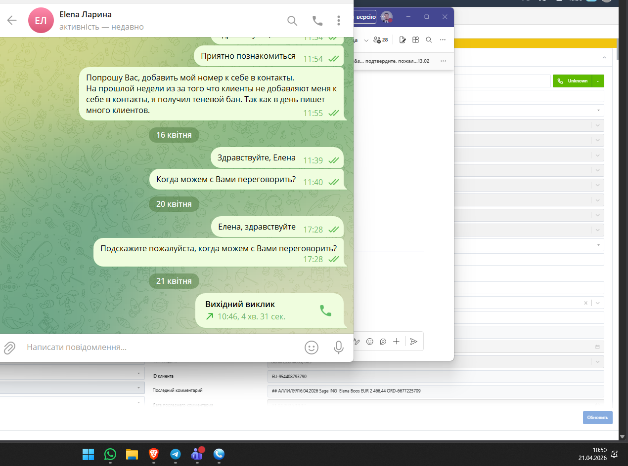Open pinned message 'подтвердите, пожал...13.02'

point(392,61)
